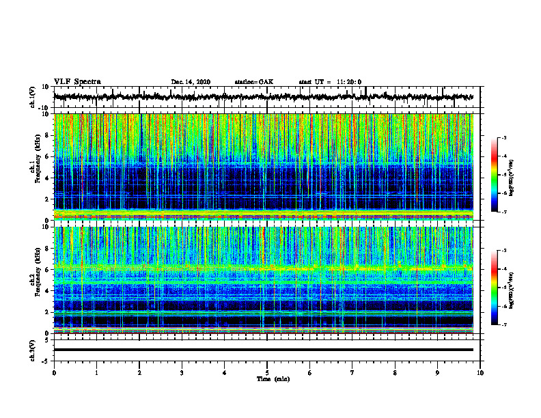The width and height of the screenshot is (541, 418).
Task: Click the time axis tick label "4"
Action: click(x=224, y=373)
